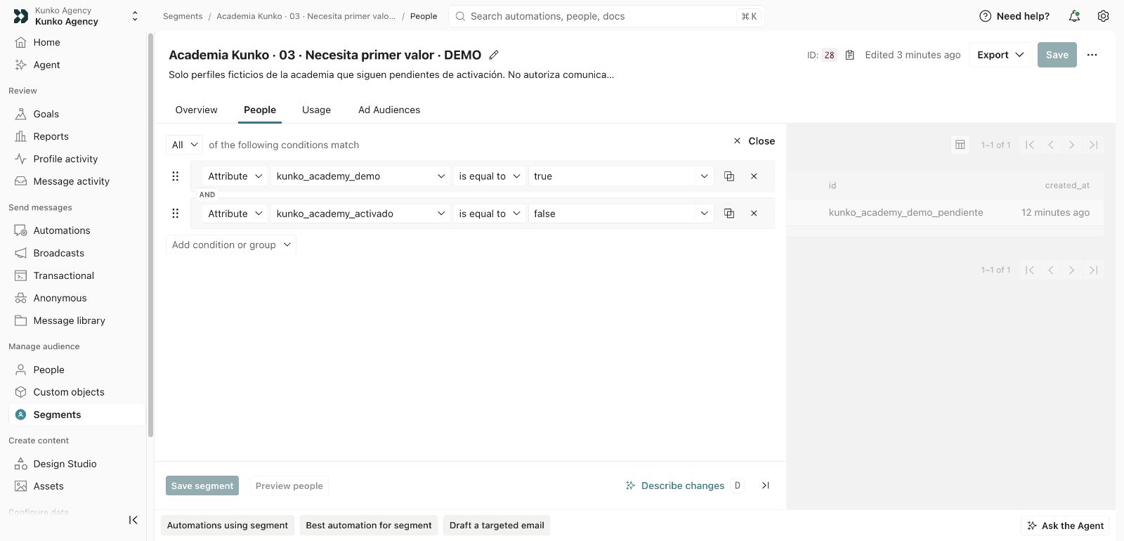The image size is (1124, 541).
Task: Click Draft a targeted email
Action: [x=497, y=526]
